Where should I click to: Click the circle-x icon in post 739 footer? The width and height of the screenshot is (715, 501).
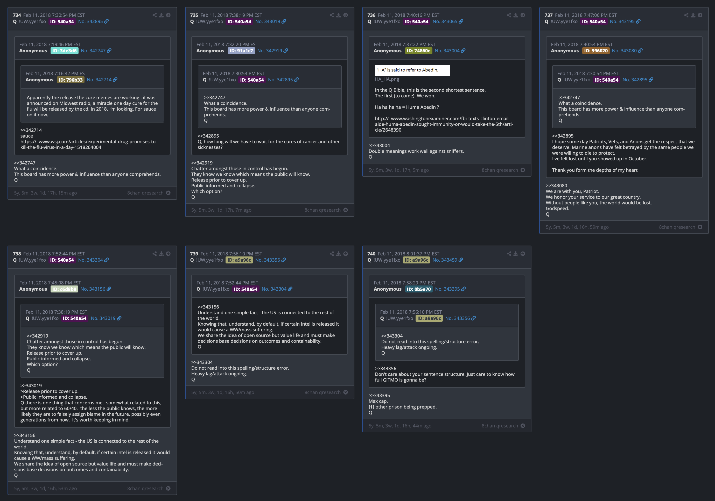point(346,392)
